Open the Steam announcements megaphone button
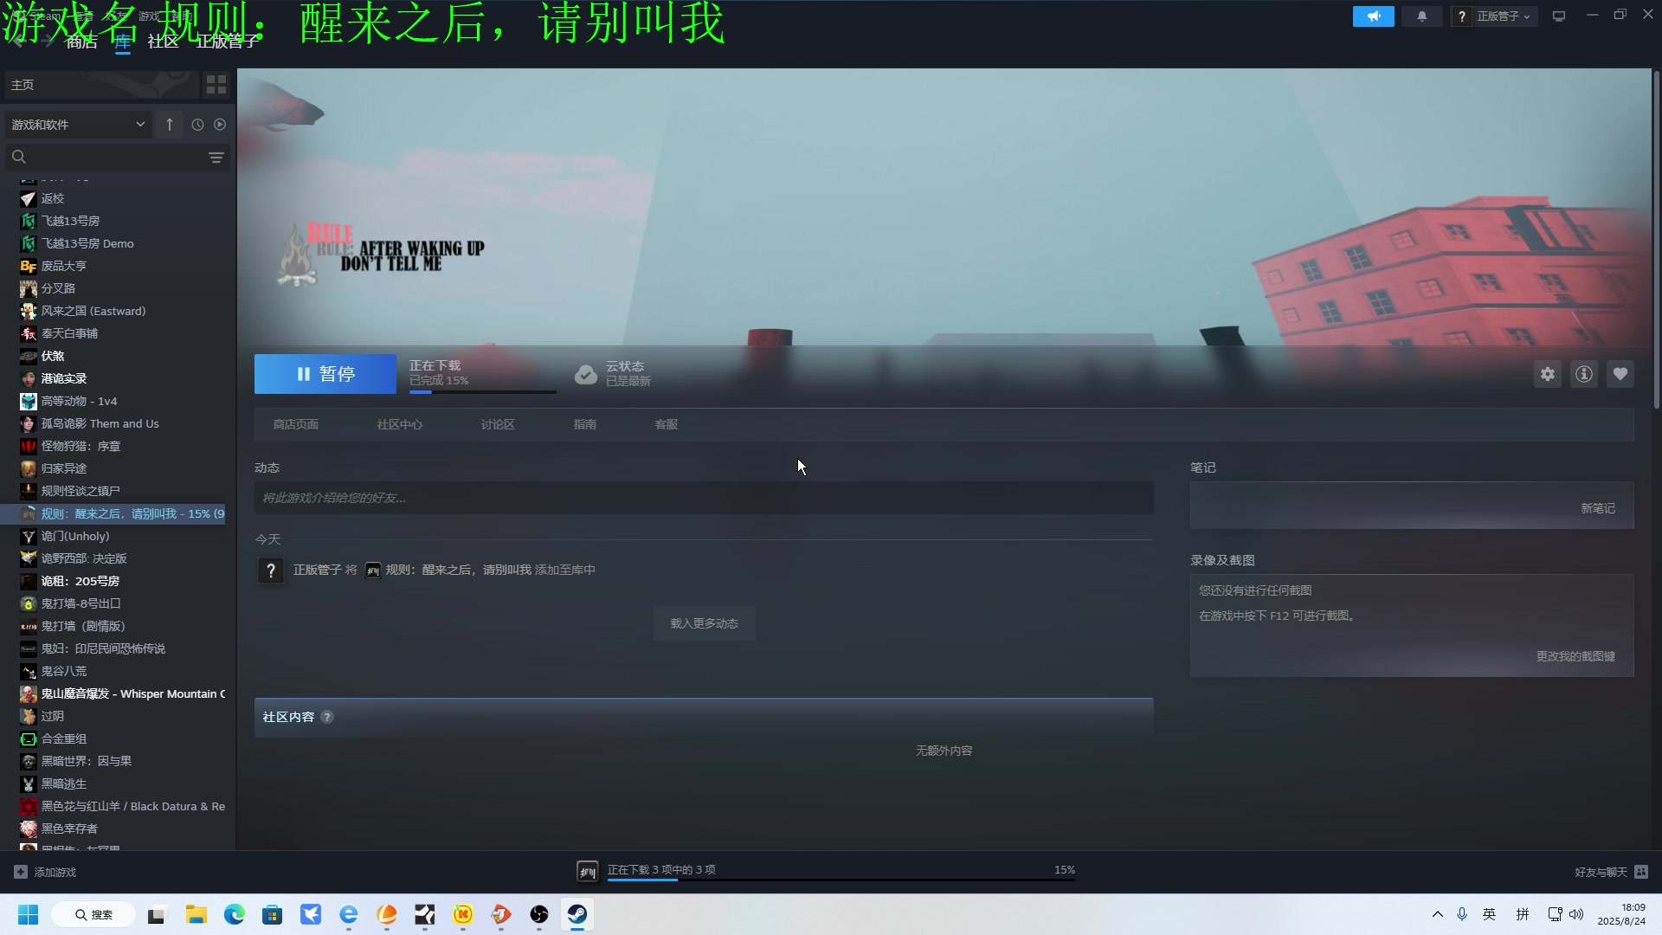 [x=1374, y=16]
